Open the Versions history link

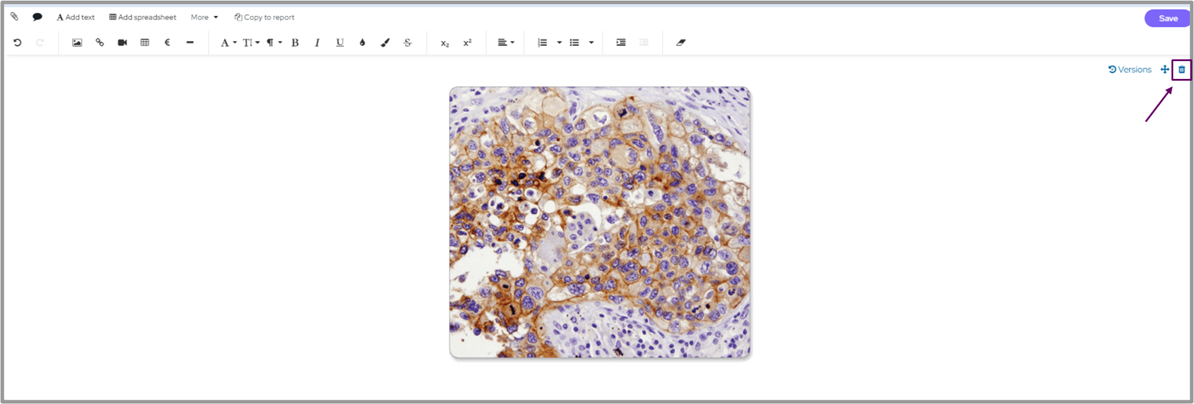click(1129, 69)
